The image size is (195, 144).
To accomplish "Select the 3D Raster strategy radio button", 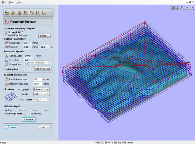I will (19, 100).
